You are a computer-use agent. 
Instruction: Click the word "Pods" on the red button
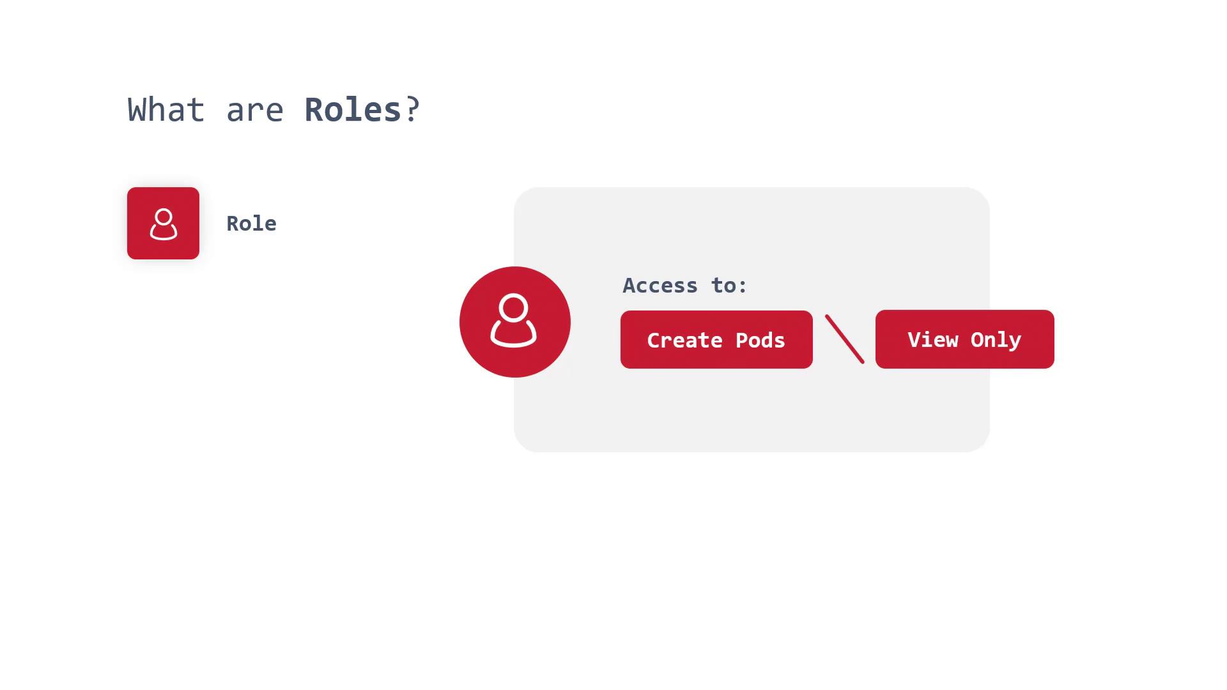point(760,341)
